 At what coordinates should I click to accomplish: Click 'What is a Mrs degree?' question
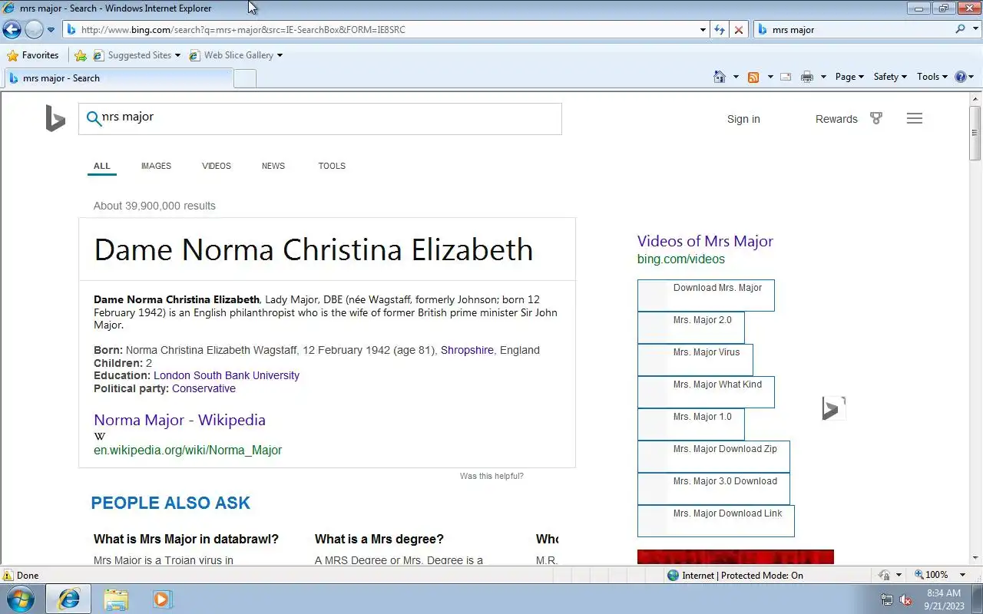(x=379, y=540)
